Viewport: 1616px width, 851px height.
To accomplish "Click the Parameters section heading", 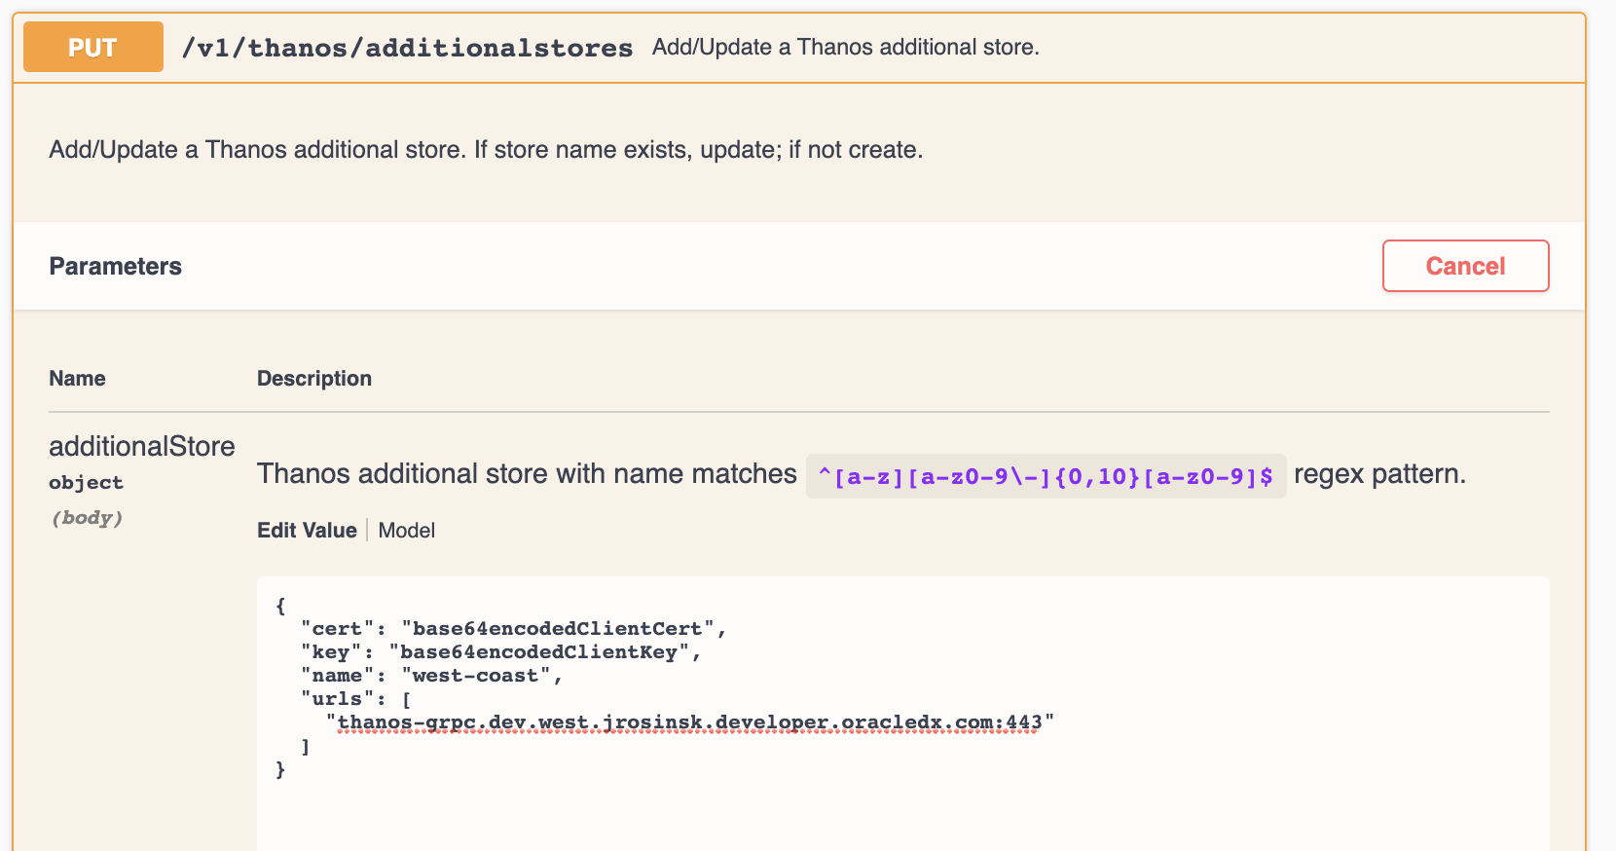I will click(x=115, y=266).
